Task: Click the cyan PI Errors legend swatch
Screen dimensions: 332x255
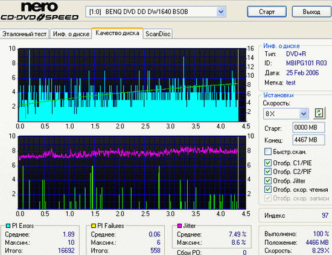Action: coord(8,226)
